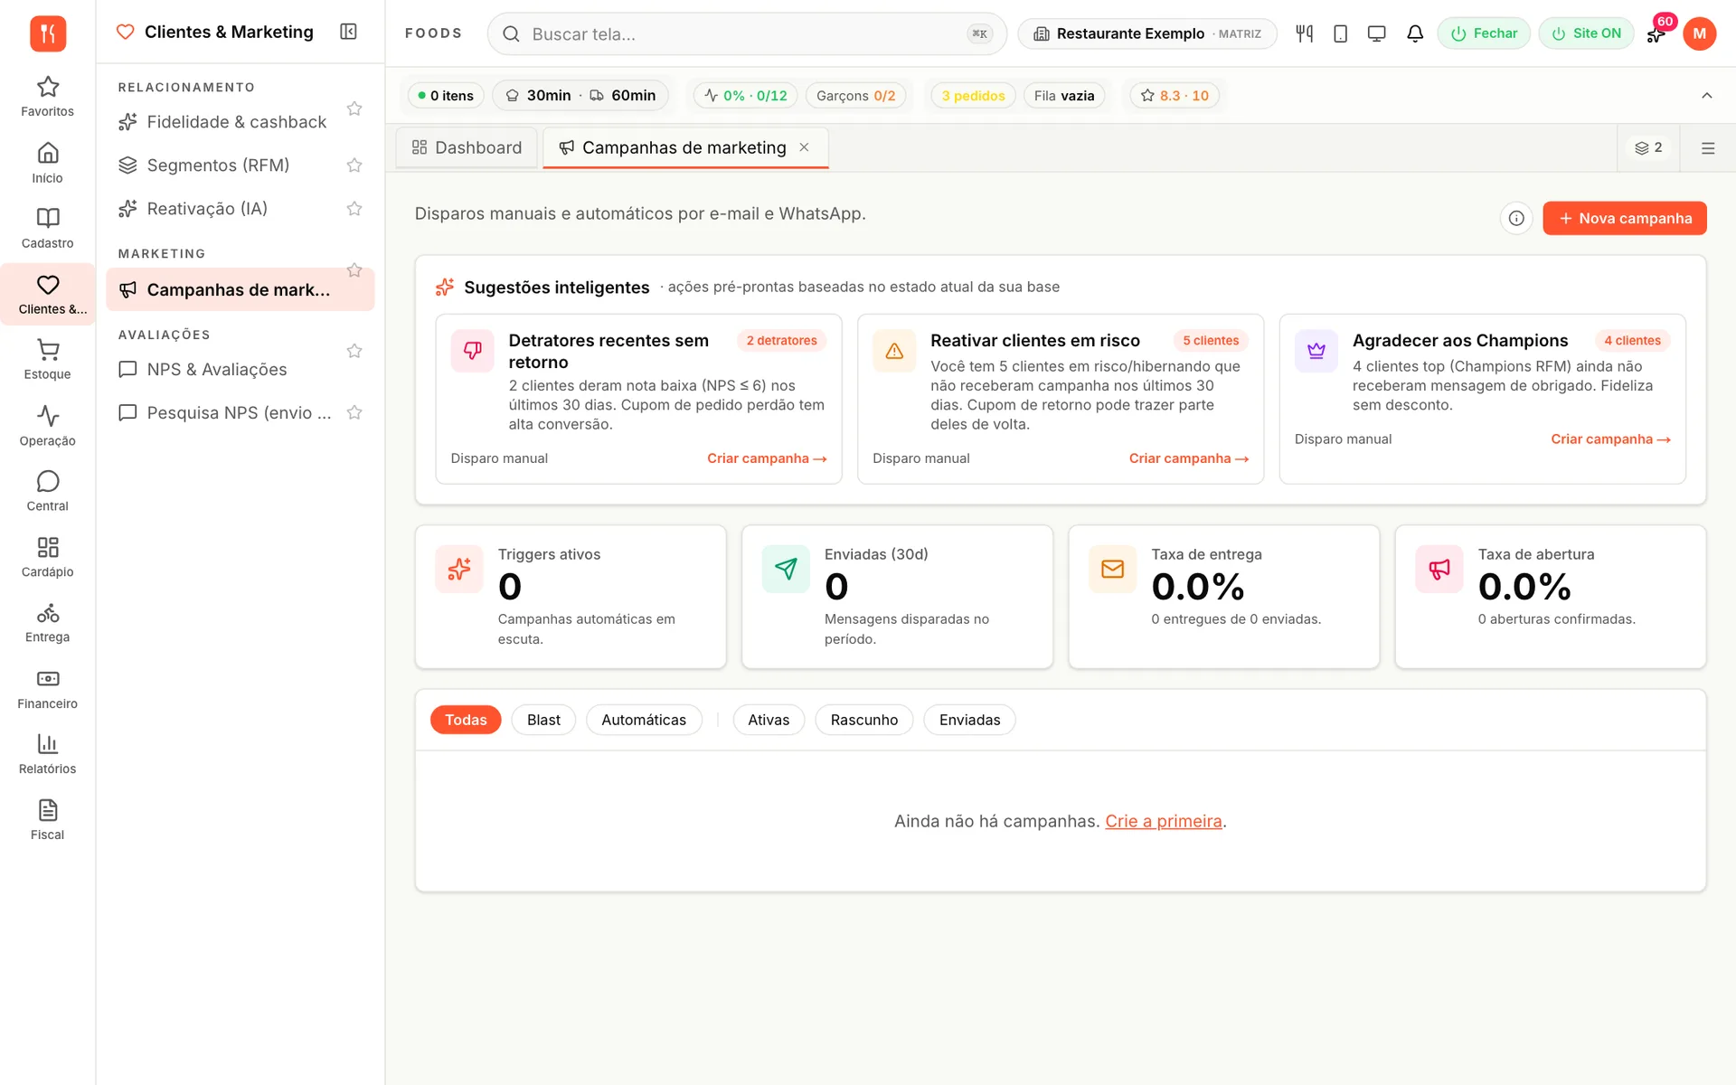Switch to Dashboard tab
This screenshot has width=1736, height=1085.
click(467, 147)
